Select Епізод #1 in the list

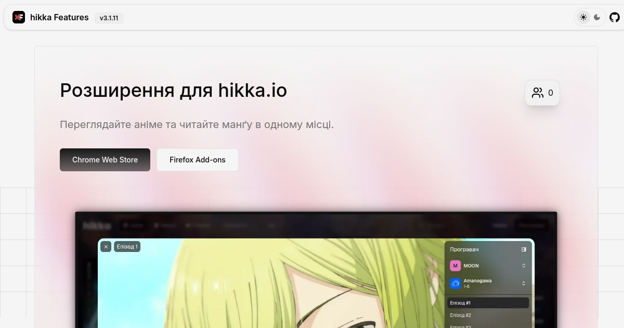(x=488, y=303)
